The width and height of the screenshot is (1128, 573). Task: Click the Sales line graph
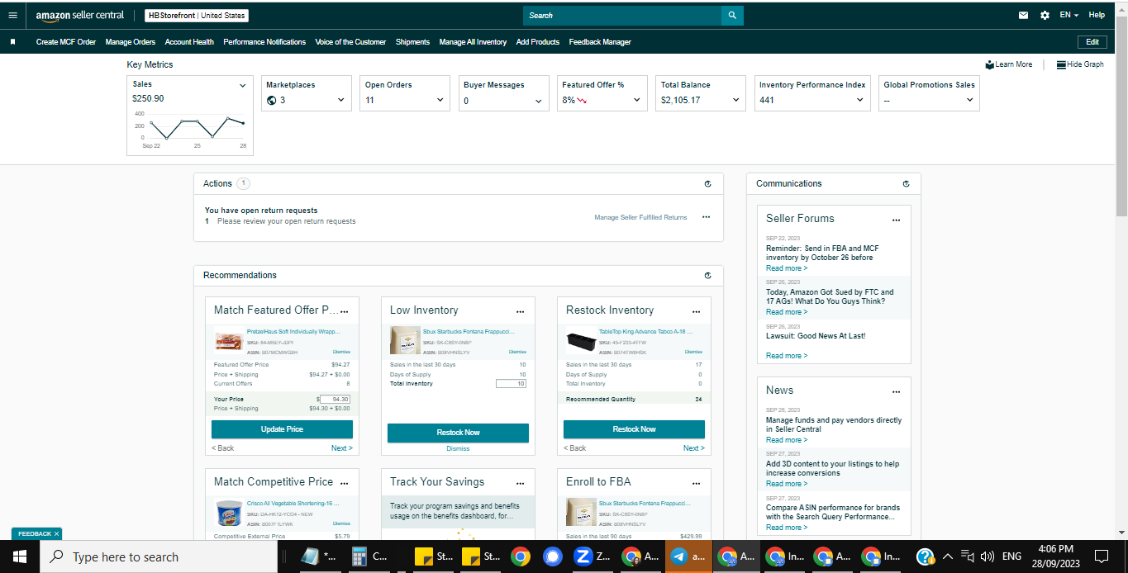coord(197,127)
